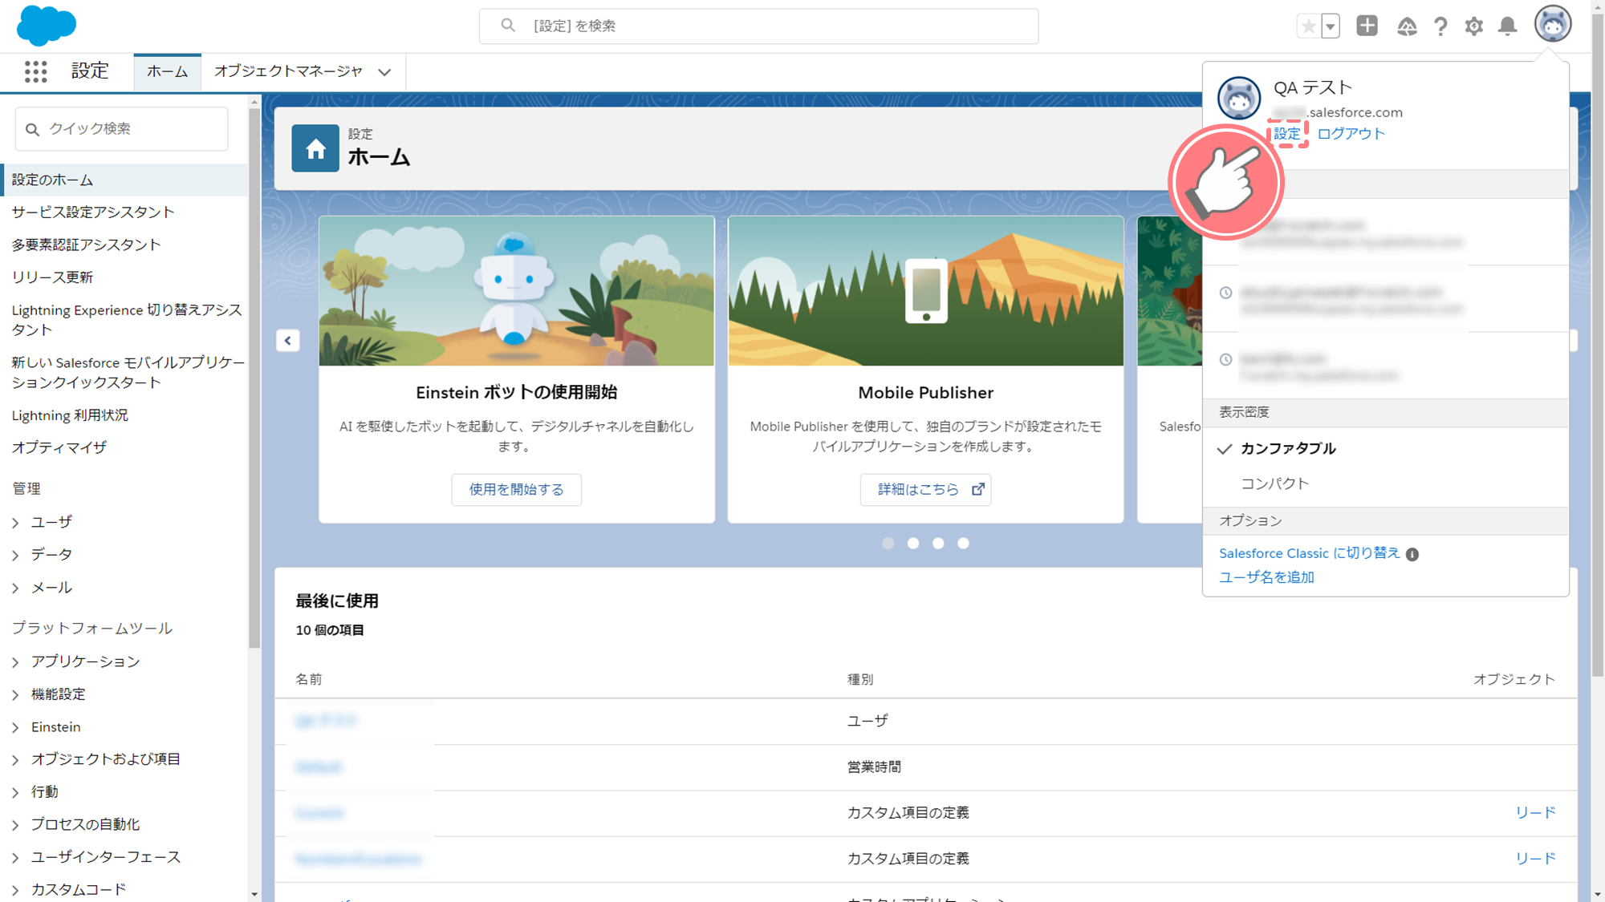Screen dimensions: 1605x902
Task: Select the third carousel dot
Action: pyautogui.click(x=938, y=544)
